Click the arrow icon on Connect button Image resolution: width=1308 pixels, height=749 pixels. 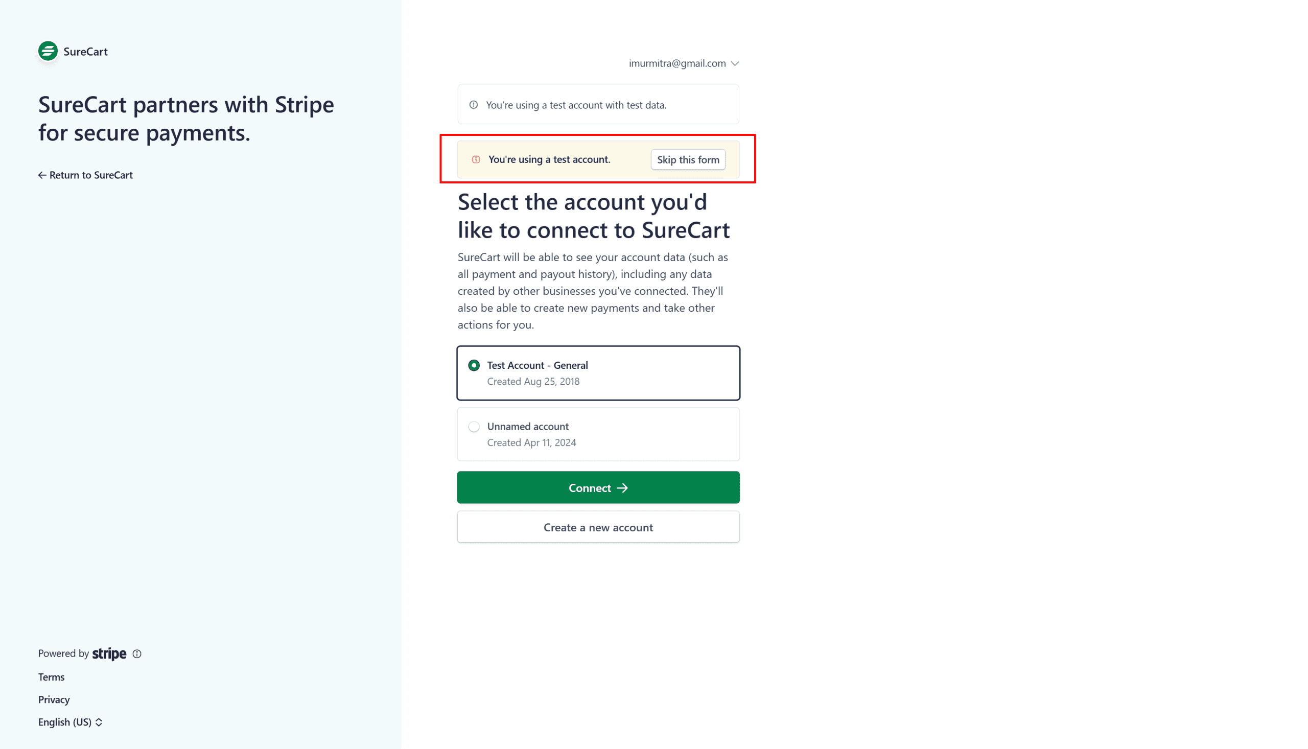(622, 488)
